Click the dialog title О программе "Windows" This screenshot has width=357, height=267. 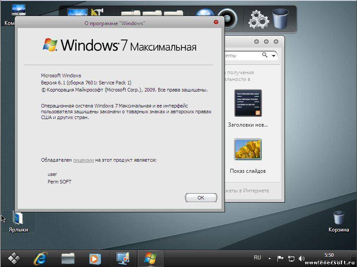115,23
